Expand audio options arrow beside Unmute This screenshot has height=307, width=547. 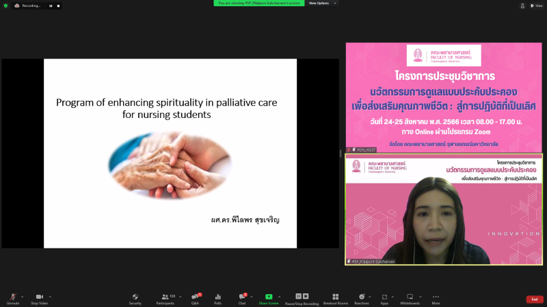click(x=23, y=296)
